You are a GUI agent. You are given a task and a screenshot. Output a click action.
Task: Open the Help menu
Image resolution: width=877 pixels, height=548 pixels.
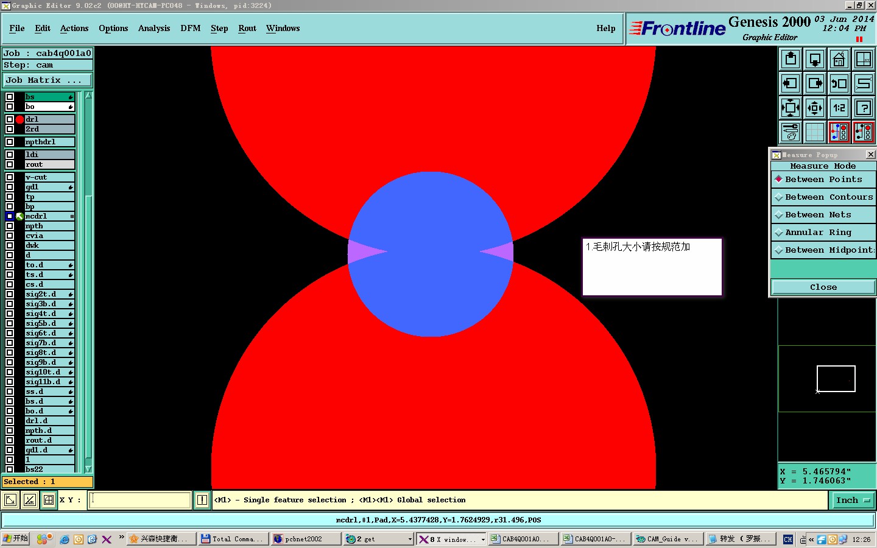click(x=606, y=29)
